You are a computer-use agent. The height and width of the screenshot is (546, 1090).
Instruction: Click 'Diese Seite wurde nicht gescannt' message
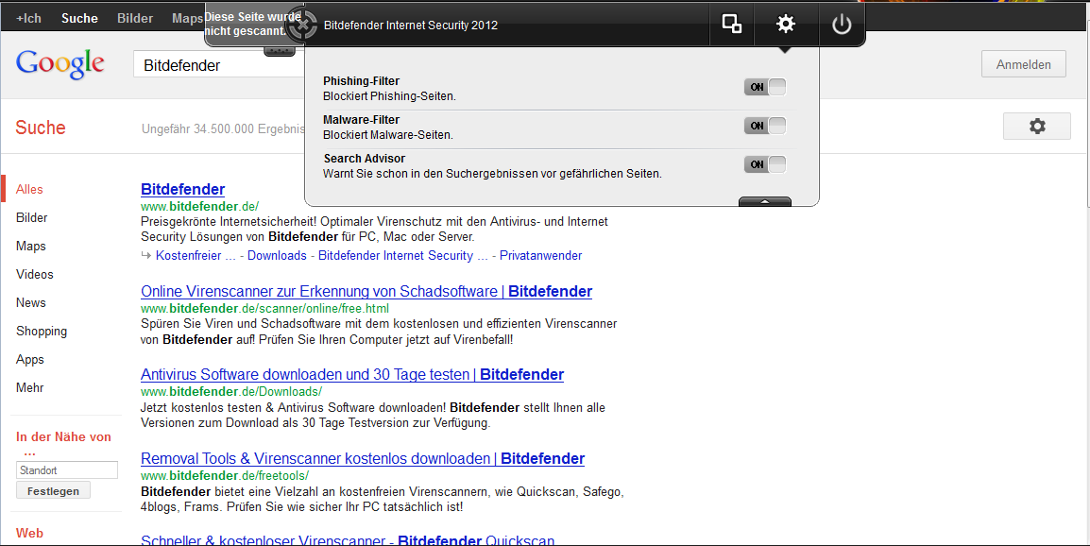(x=252, y=24)
